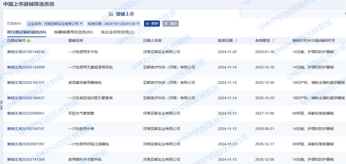Open registration 豫械注准20202182107

26,83
